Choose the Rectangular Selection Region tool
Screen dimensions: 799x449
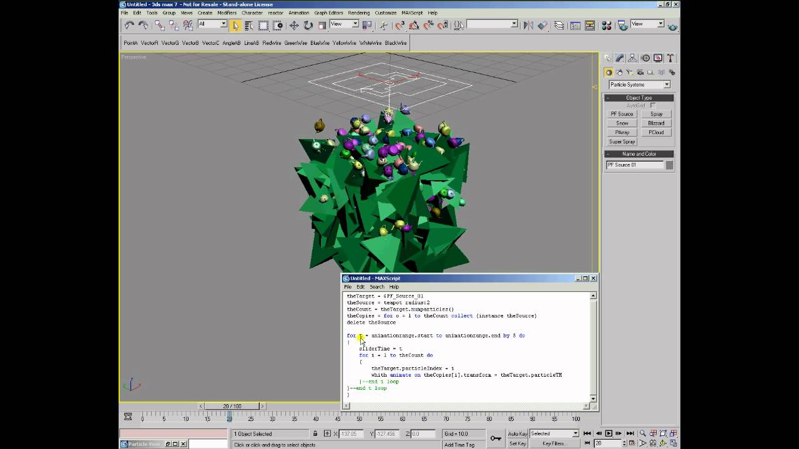point(263,26)
